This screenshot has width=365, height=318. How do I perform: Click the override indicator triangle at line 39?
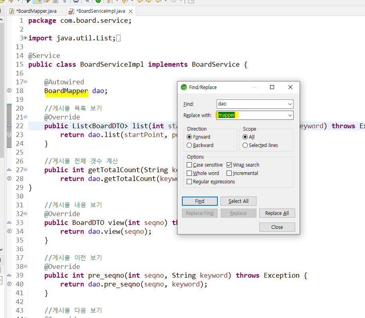pyautogui.click(x=9, y=275)
